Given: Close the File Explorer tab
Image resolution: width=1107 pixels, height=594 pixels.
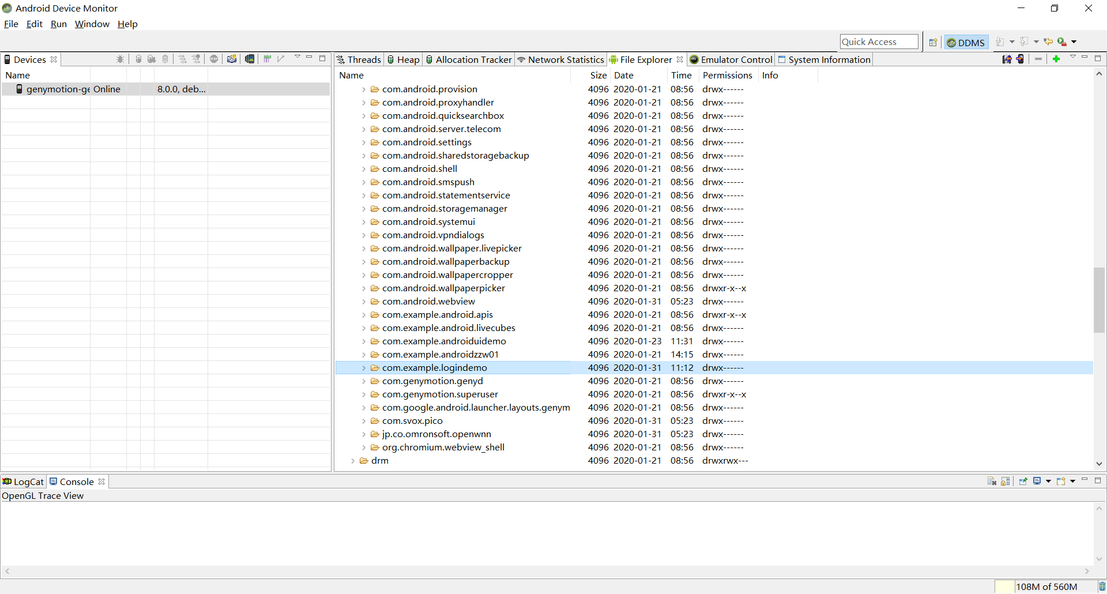Looking at the screenshot, I should click(680, 59).
